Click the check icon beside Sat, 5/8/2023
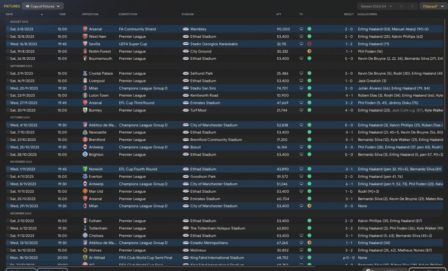Screen dimensions: 448x271 (8, 29)
